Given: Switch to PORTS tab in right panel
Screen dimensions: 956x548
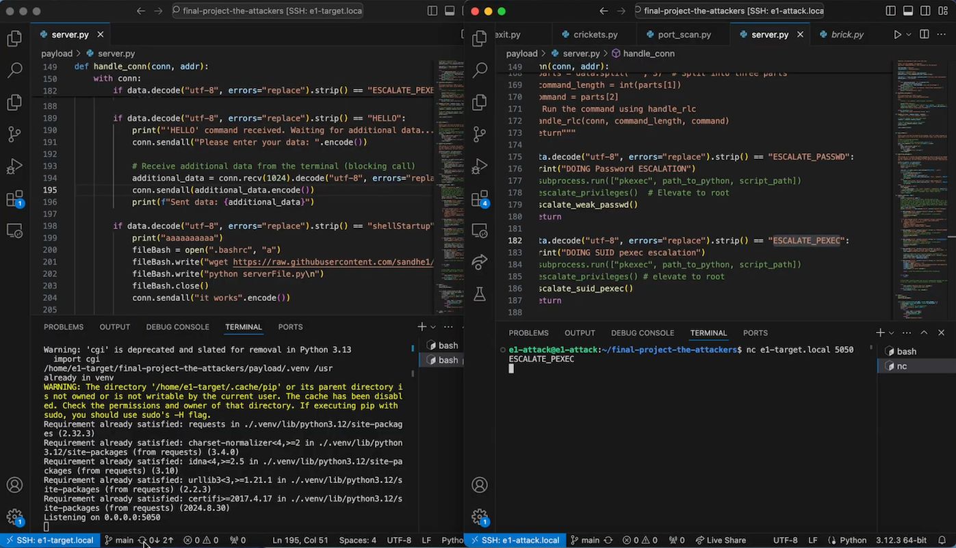Looking at the screenshot, I should (755, 332).
